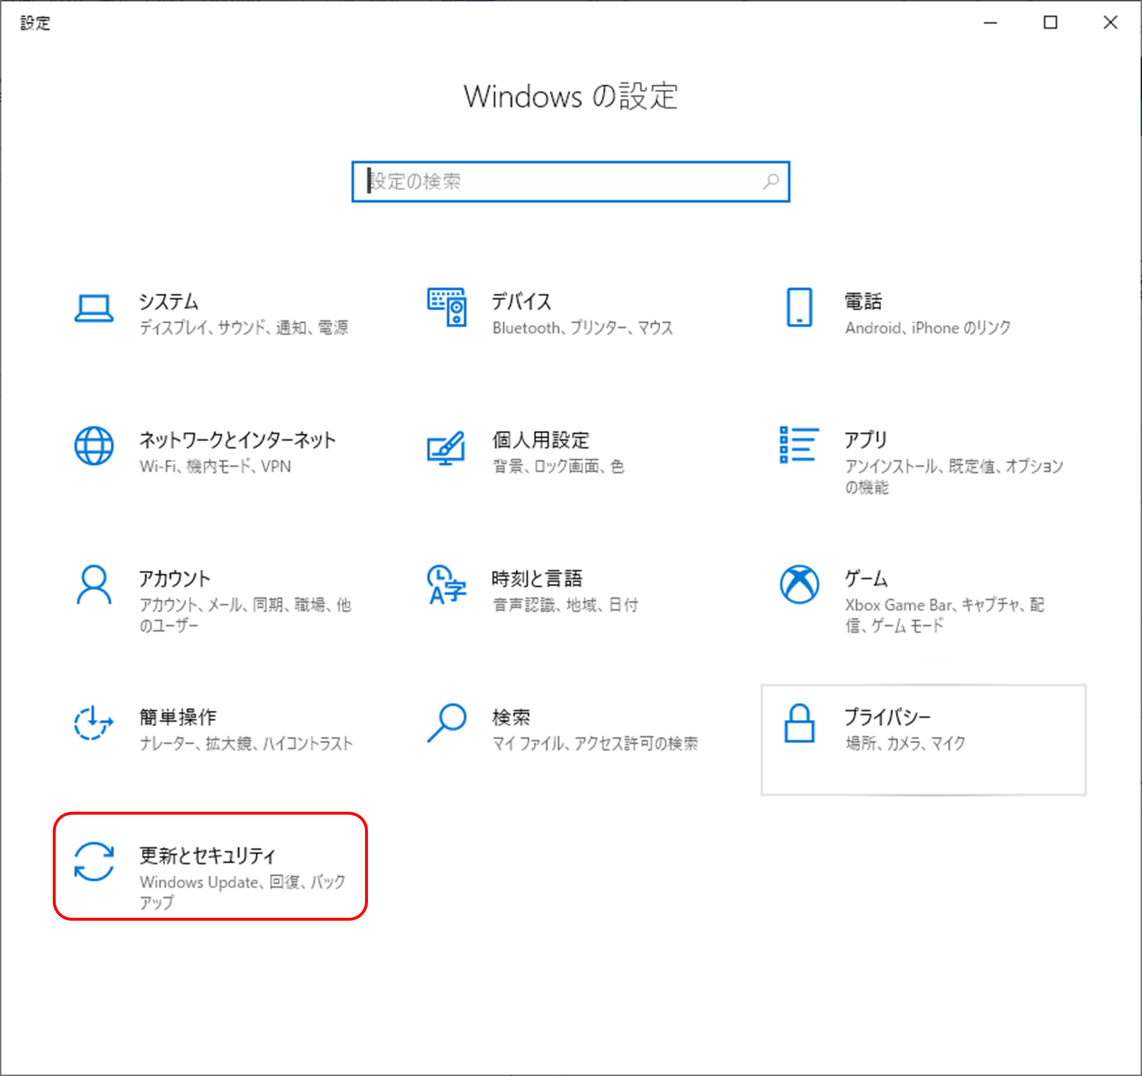Open the システム laptop icon

point(94,308)
